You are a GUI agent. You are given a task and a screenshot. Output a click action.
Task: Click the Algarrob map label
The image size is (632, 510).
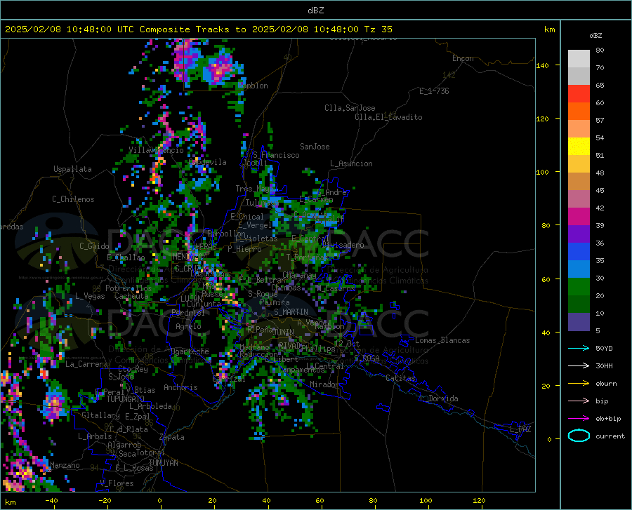(x=124, y=445)
